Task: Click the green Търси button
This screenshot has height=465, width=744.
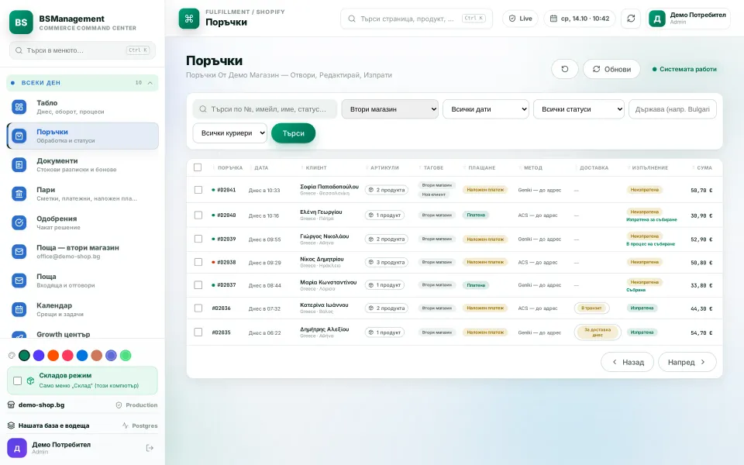Action: point(293,133)
